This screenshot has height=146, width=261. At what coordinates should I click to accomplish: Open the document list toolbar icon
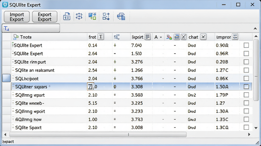click(67, 16)
